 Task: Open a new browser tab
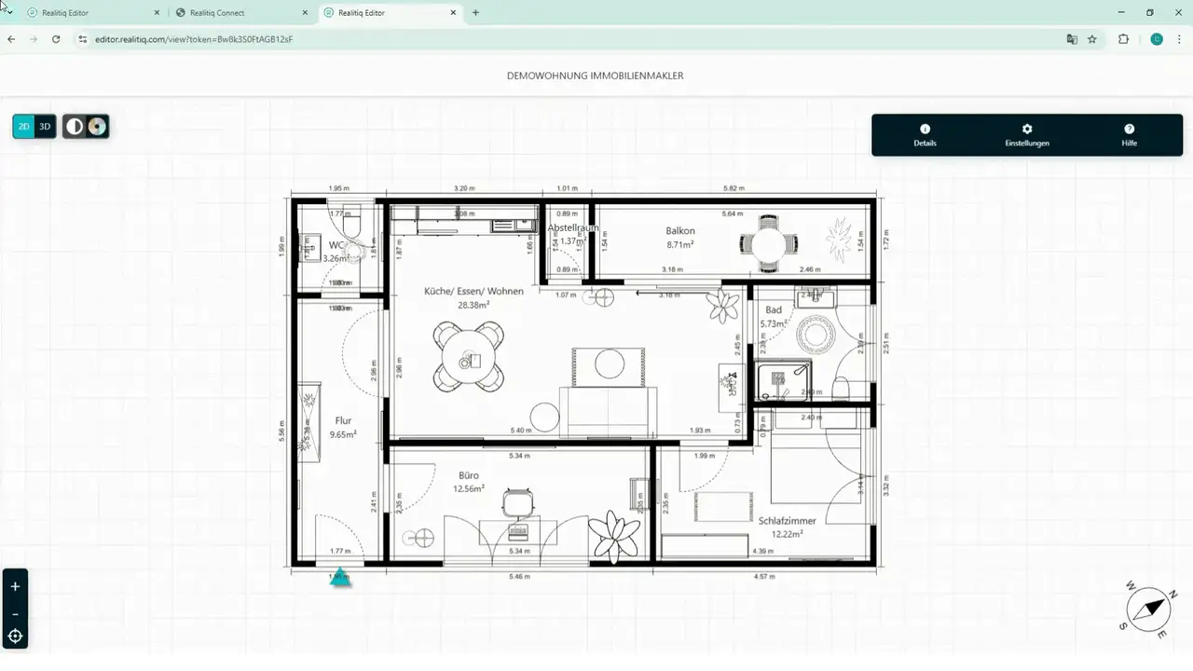[x=475, y=13]
